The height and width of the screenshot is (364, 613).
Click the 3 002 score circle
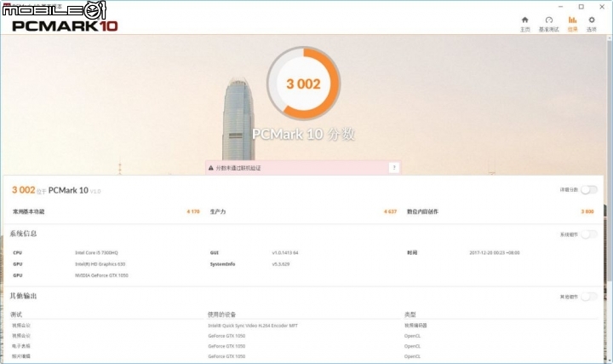(303, 84)
